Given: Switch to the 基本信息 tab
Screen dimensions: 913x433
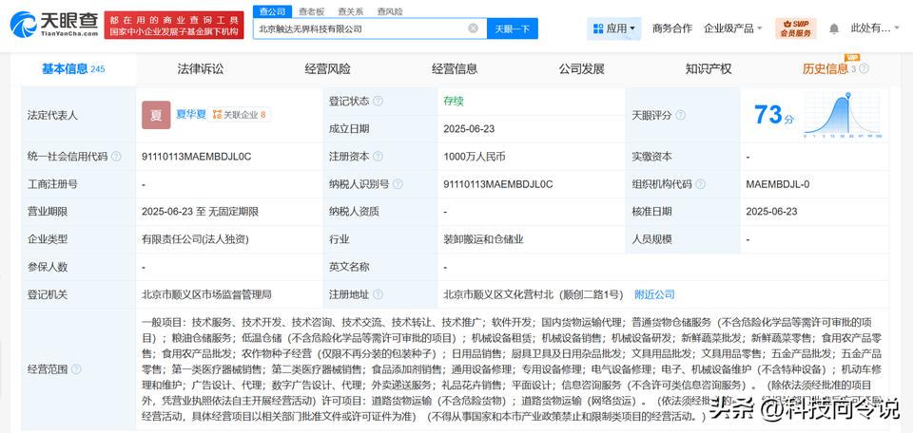Looking at the screenshot, I should click(x=73, y=69).
